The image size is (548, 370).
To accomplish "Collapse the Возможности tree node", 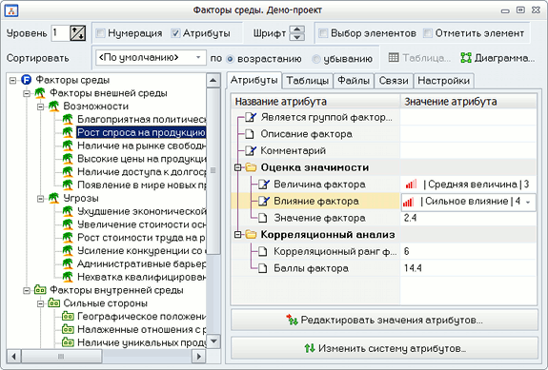I will 41,107.
